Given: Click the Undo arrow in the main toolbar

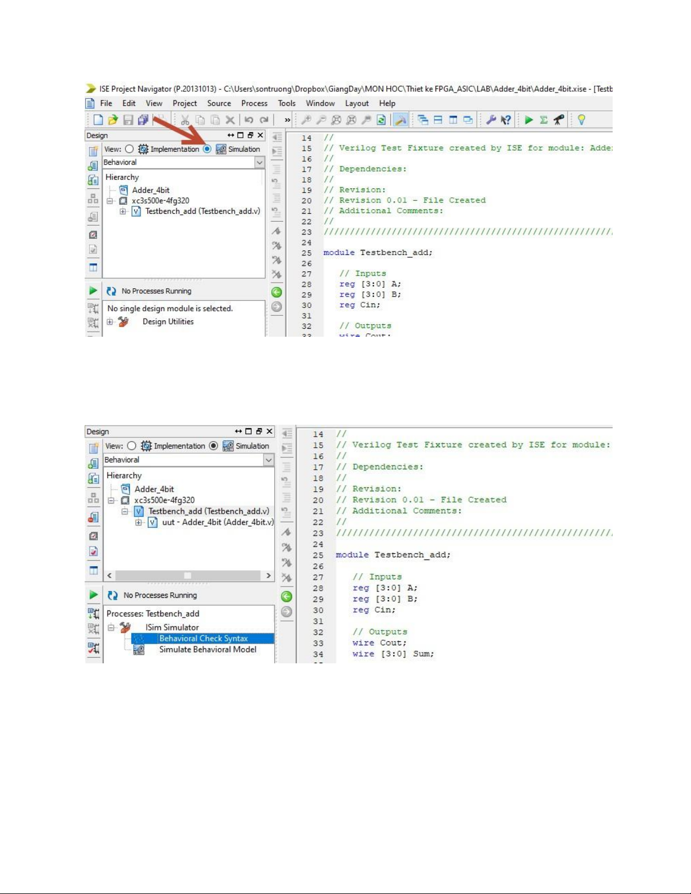Looking at the screenshot, I should point(249,120).
